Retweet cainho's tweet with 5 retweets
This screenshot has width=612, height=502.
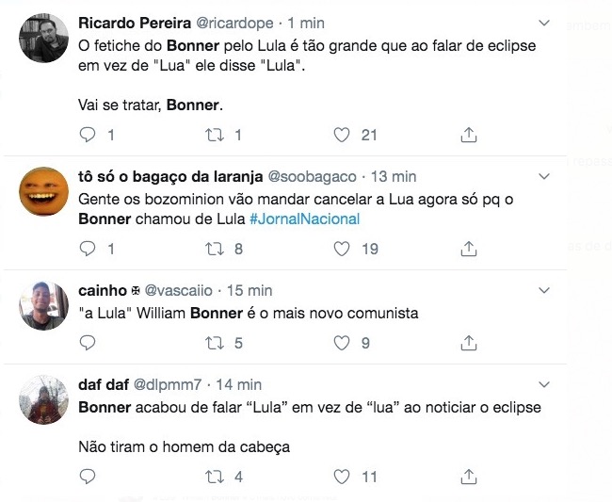[214, 344]
